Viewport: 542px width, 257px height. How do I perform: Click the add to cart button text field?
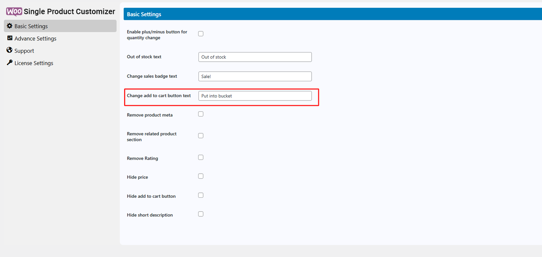(x=255, y=96)
